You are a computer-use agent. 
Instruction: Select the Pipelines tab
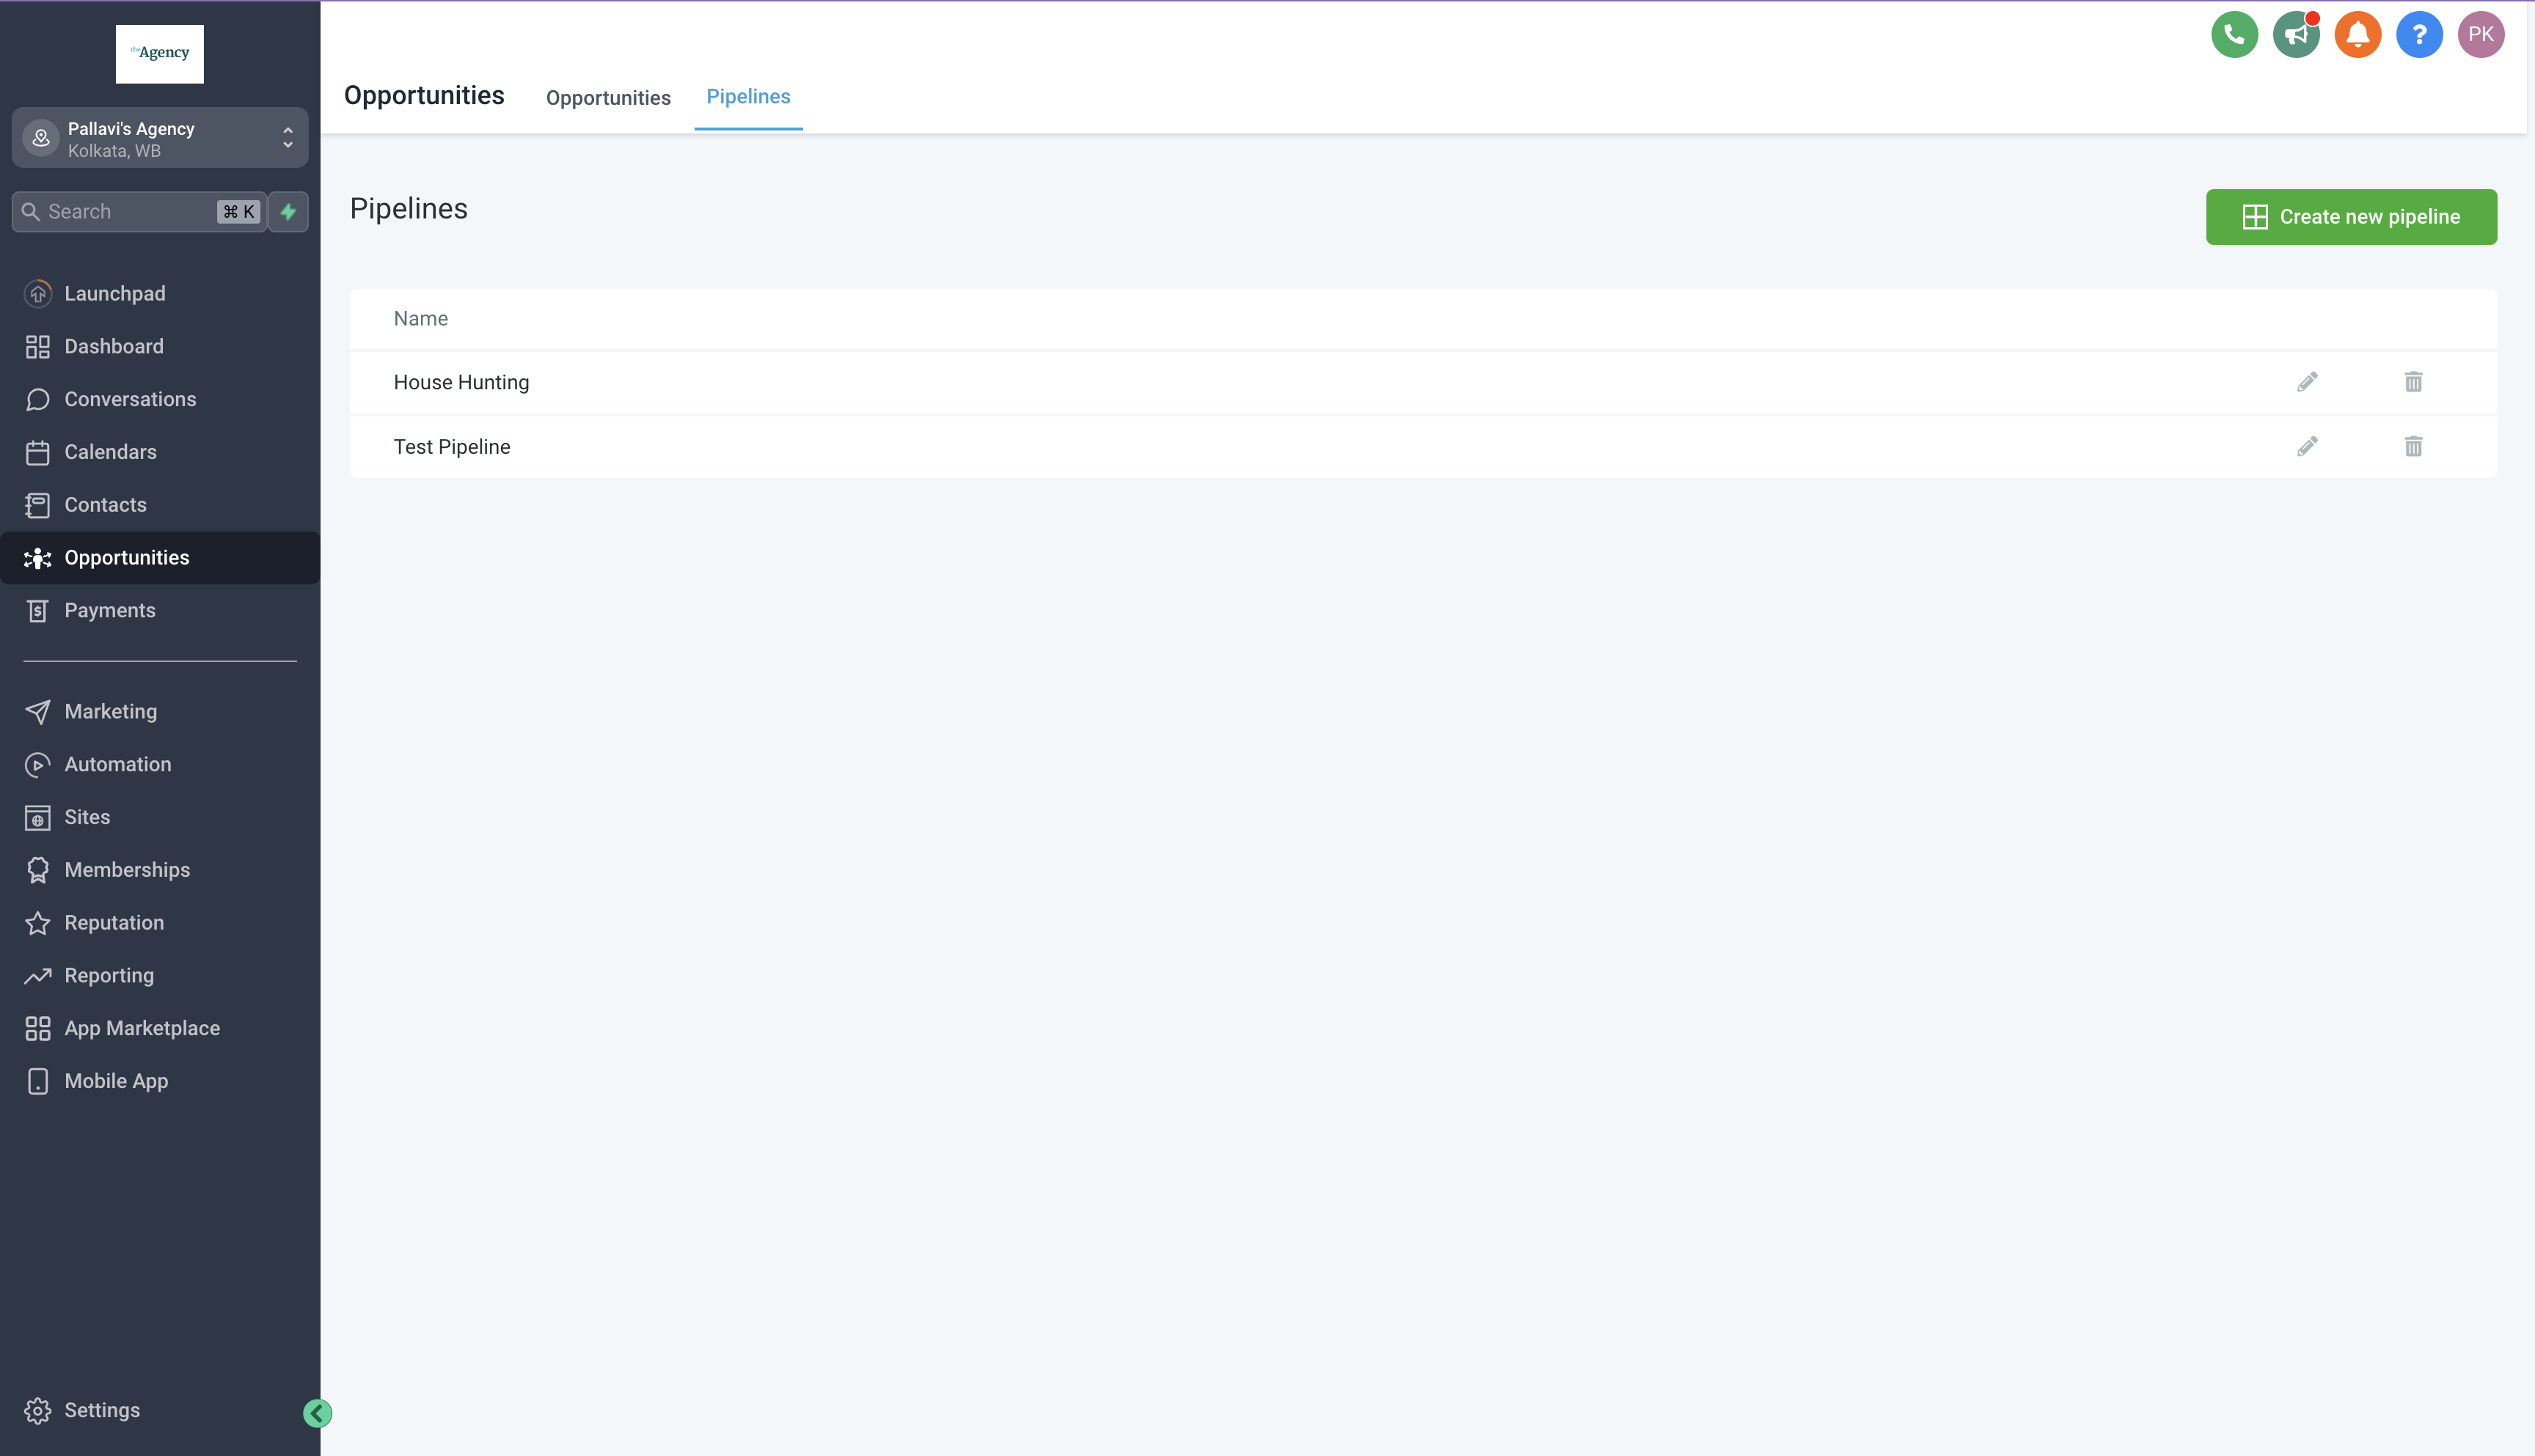click(x=748, y=97)
